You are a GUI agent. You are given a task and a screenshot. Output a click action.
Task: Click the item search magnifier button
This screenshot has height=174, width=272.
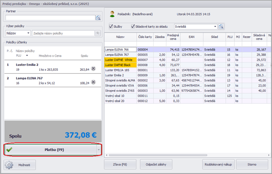98,33
